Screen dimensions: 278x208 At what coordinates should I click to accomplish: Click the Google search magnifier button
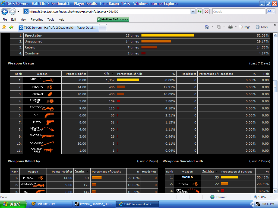(x=269, y=11)
